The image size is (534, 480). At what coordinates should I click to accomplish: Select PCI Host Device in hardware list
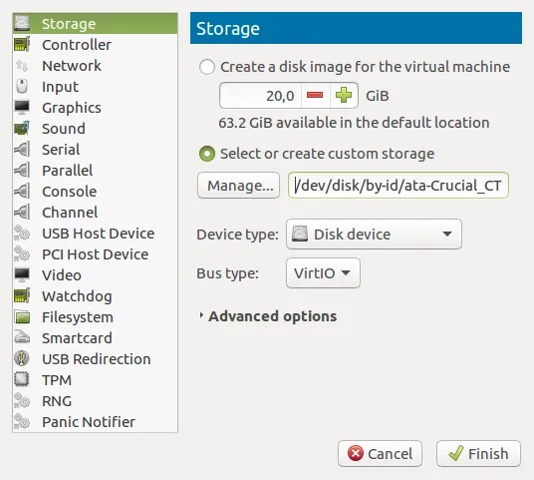coord(95,254)
